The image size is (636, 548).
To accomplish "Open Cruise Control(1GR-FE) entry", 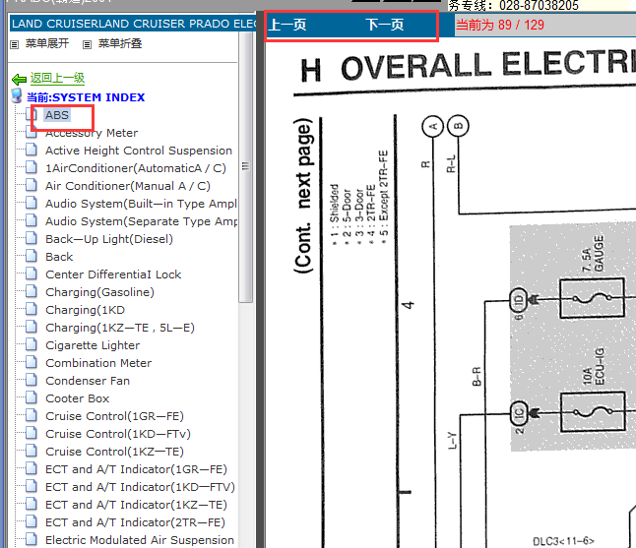I will click(x=115, y=416).
